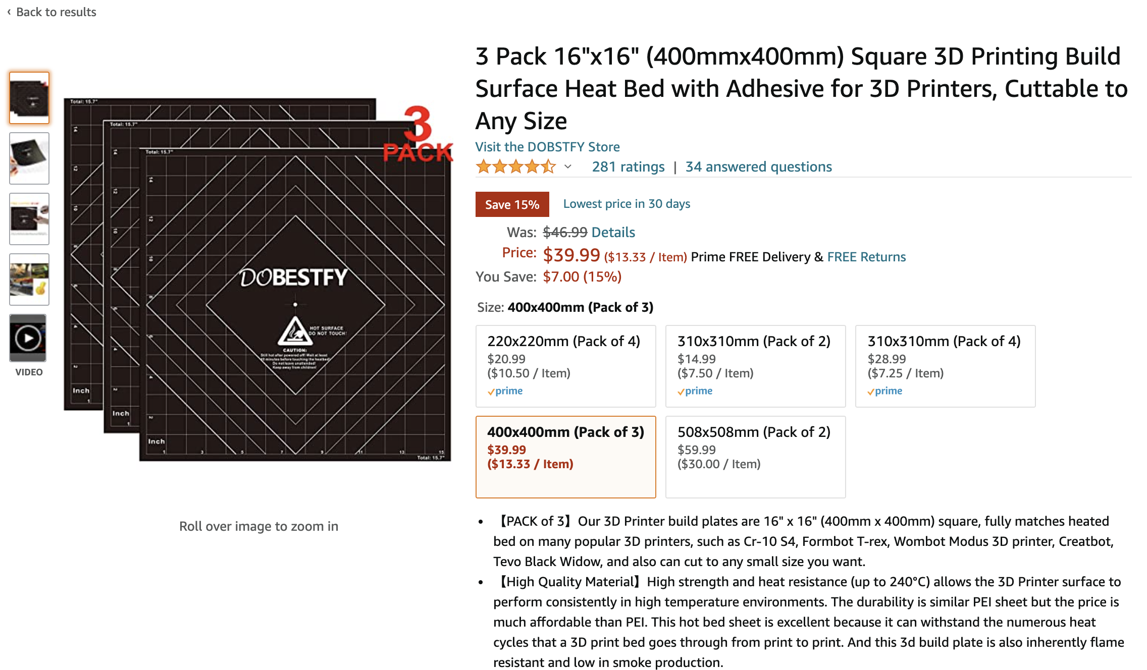
Task: Select the fourth collage image thumbnail
Action: (29, 280)
